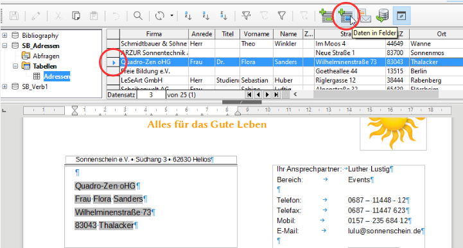
Task: Toggle the Edit Data pencil icon
Action: [36, 15]
